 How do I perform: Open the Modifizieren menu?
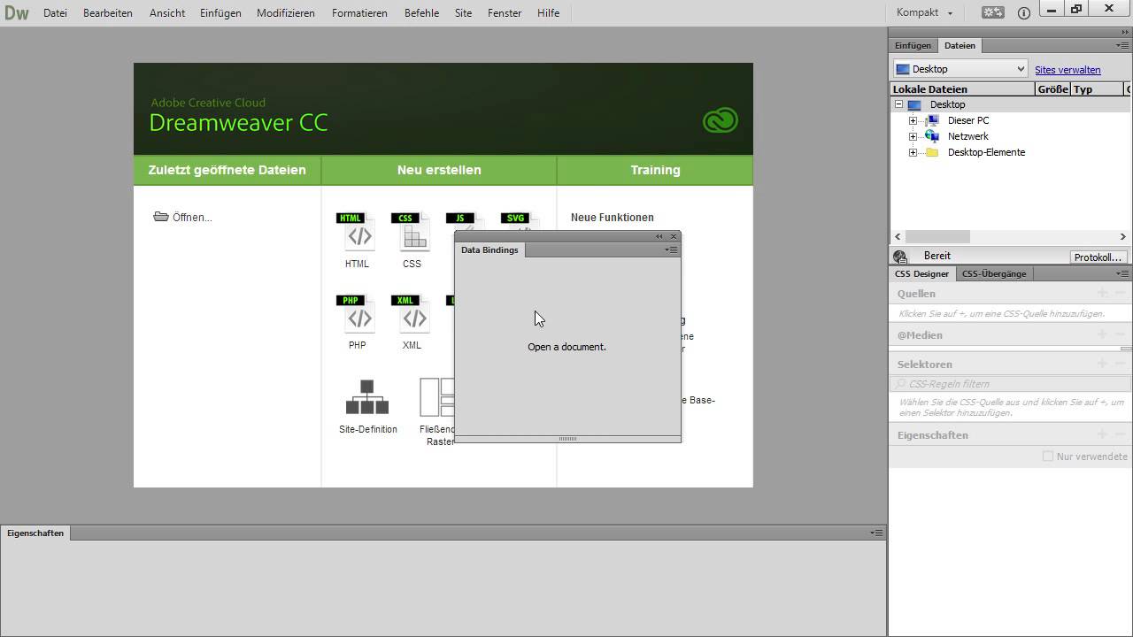286,13
